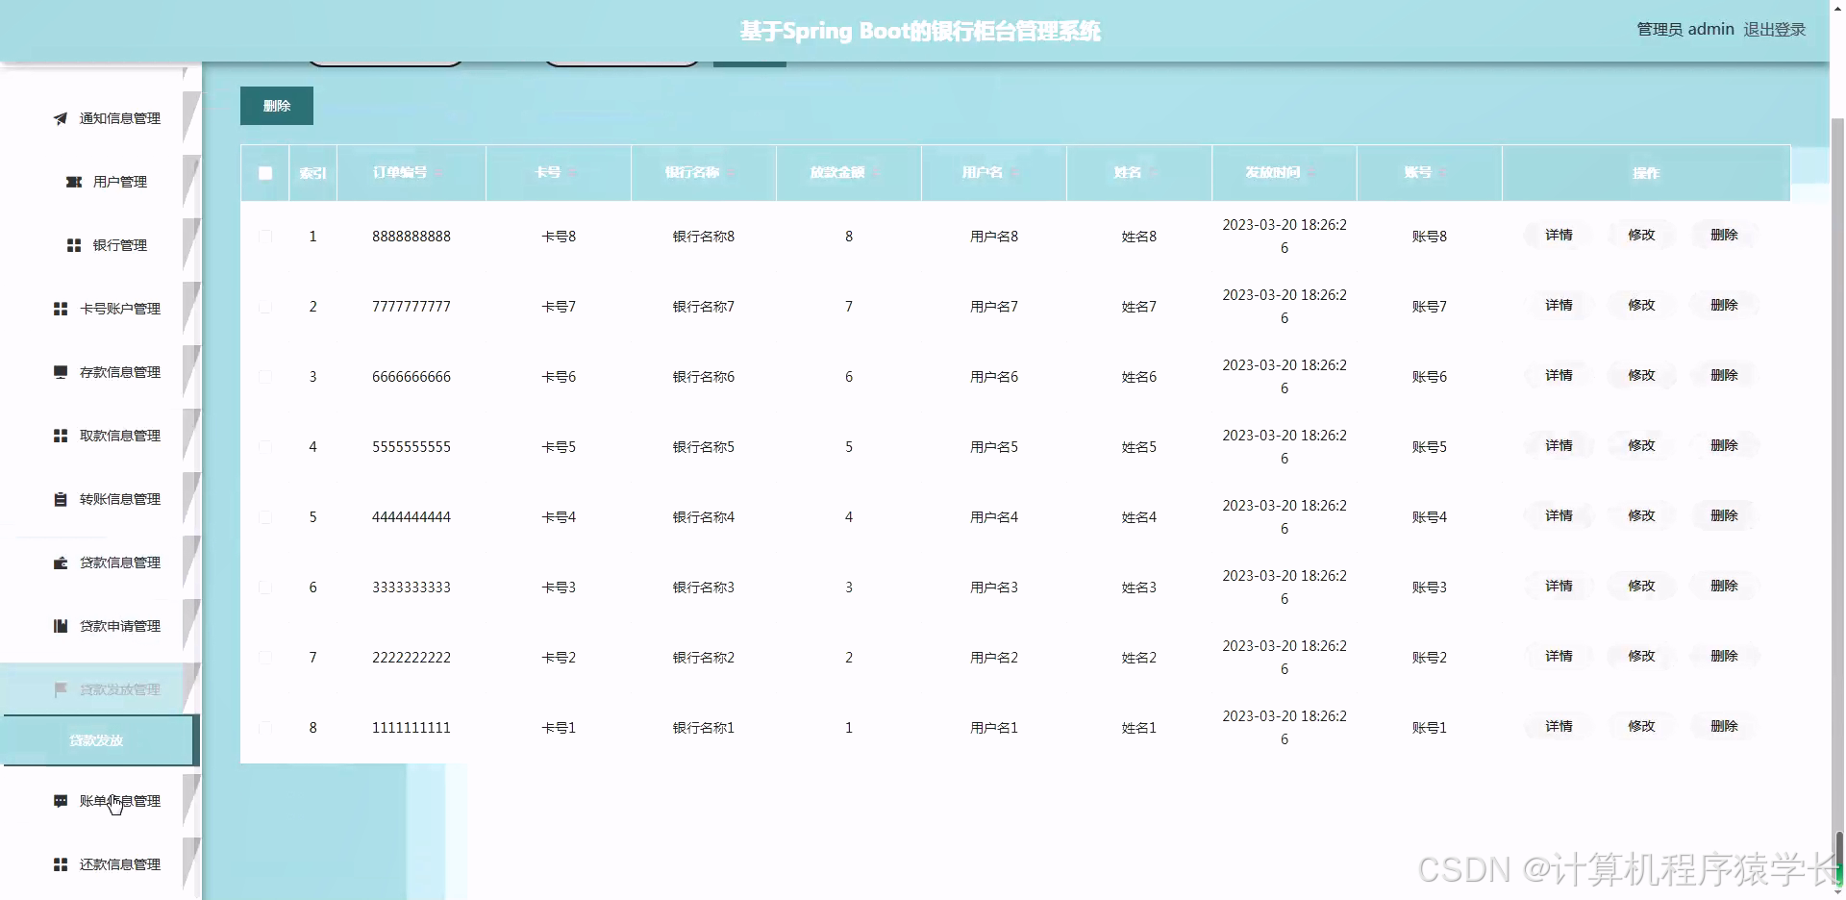Sort by the 订单编号 column caret
Image resolution: width=1846 pixels, height=900 pixels.
click(439, 173)
